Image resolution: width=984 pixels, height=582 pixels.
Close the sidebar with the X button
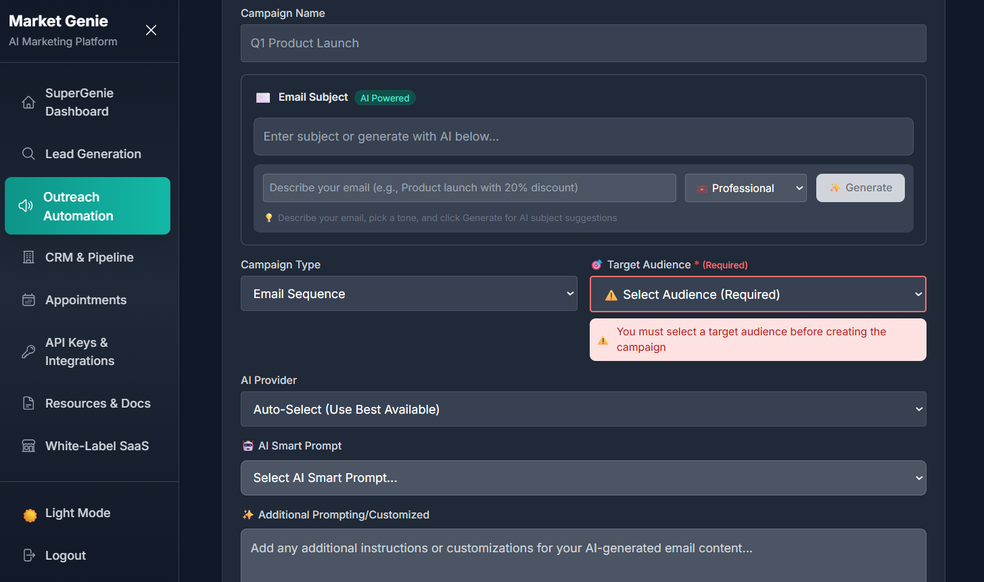151,30
